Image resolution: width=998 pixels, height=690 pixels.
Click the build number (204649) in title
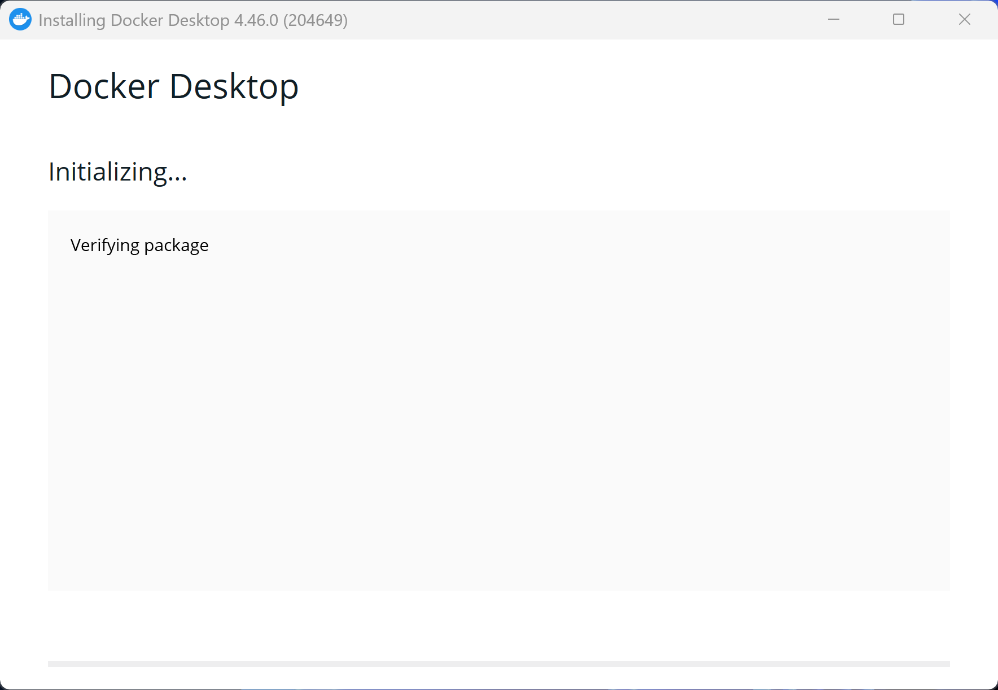(315, 20)
